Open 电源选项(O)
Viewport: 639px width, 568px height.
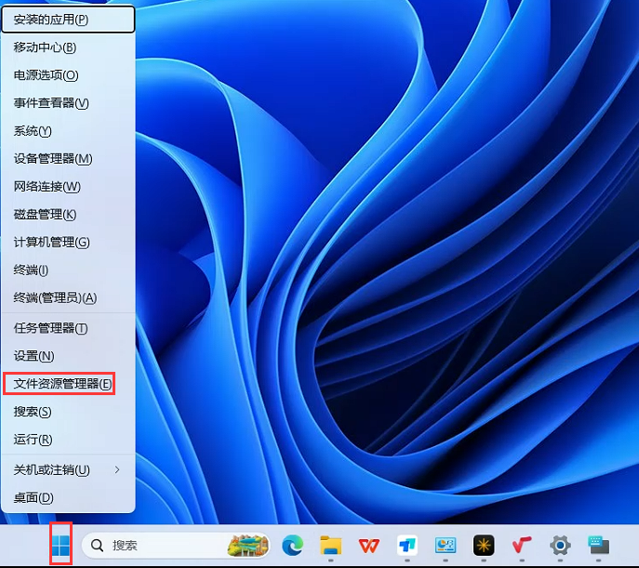68,75
